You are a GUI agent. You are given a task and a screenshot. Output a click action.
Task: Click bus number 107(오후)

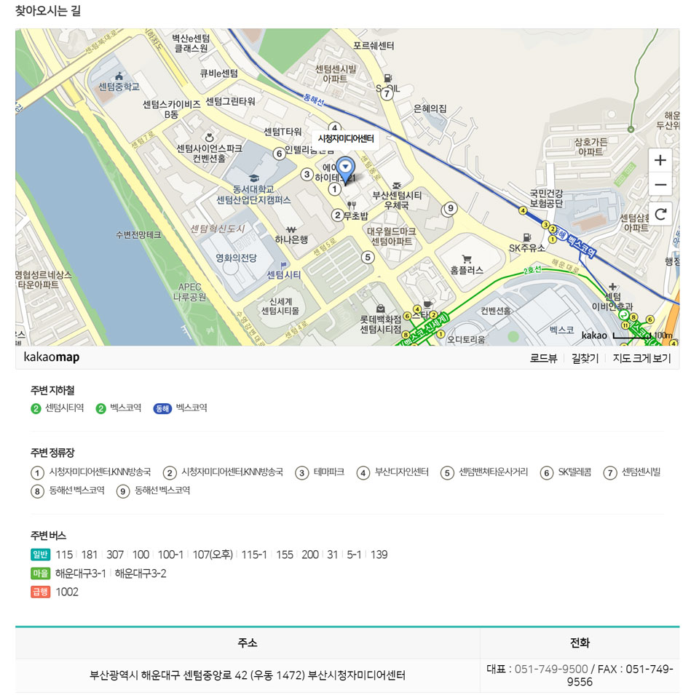click(213, 555)
